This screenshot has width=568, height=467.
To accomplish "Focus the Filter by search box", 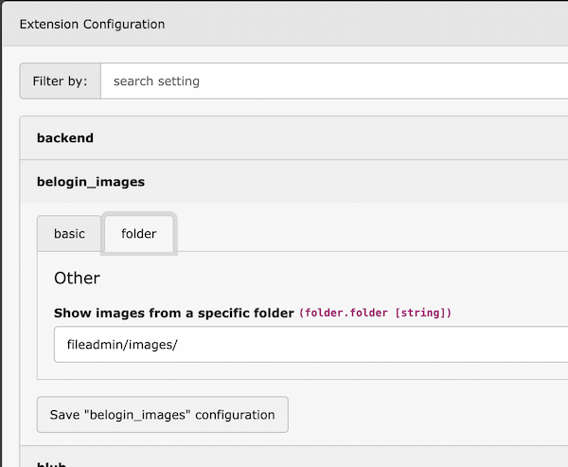I will (x=331, y=81).
